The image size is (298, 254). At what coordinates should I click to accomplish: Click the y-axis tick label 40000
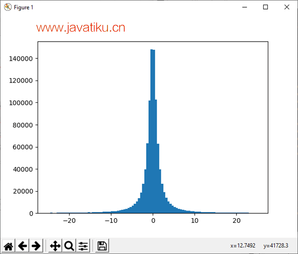[x=23, y=169]
